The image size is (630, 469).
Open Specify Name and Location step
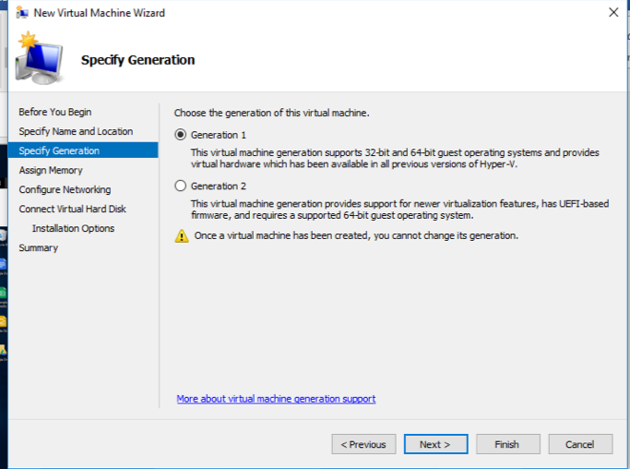[76, 131]
